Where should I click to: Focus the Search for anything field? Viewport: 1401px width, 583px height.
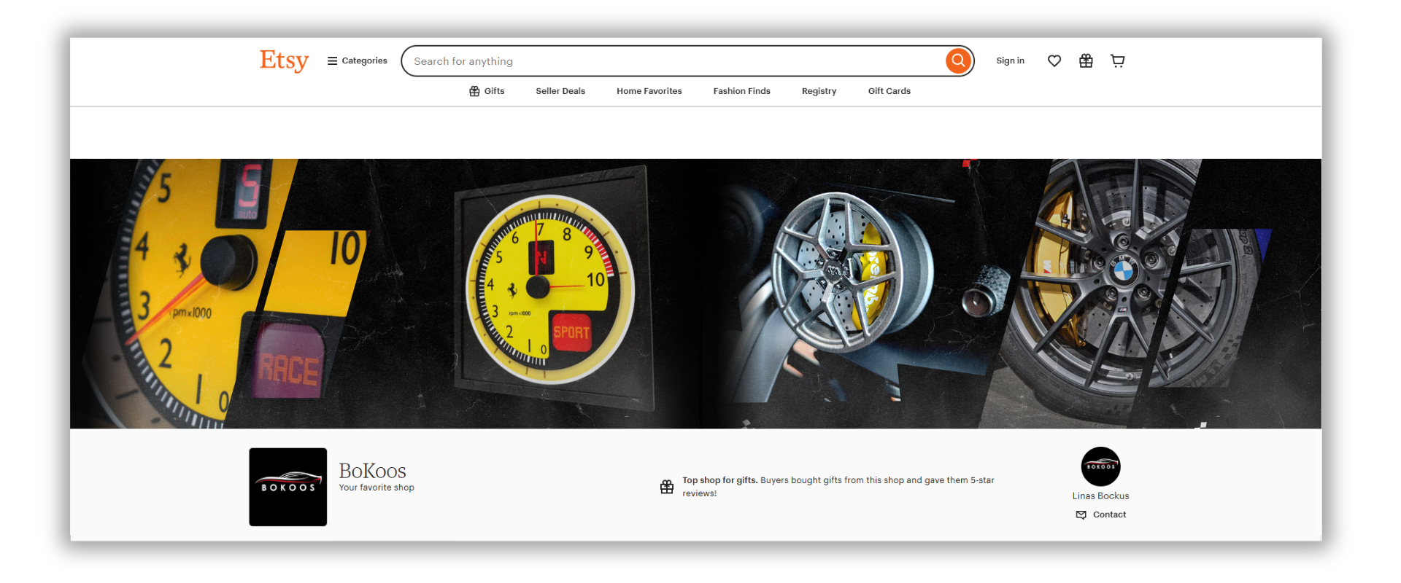pos(671,61)
